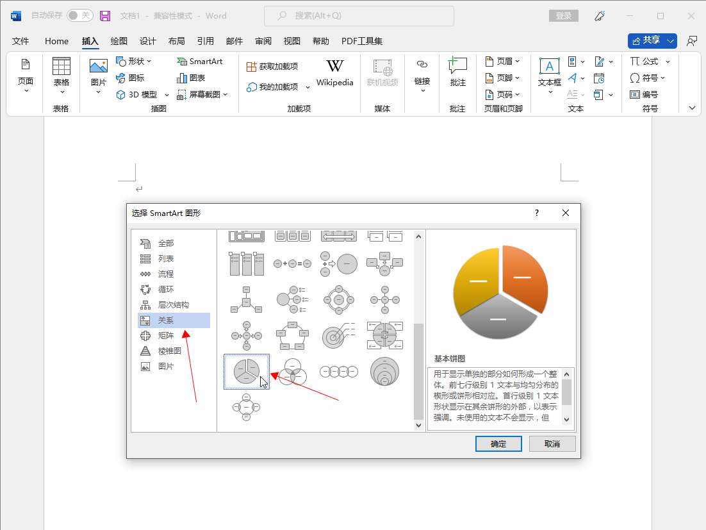
Task: Select the 流程 process category
Action: (x=174, y=274)
